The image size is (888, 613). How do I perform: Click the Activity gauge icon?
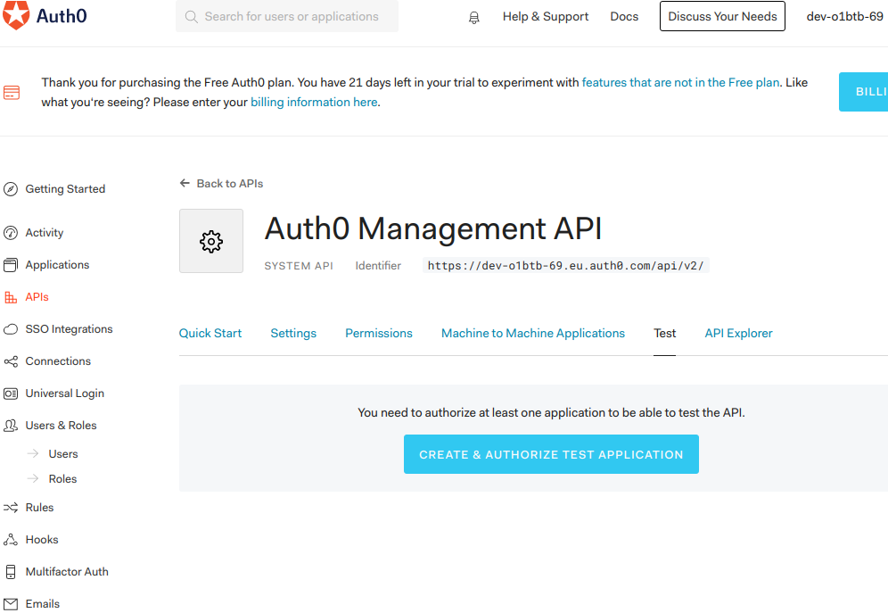pyautogui.click(x=11, y=233)
